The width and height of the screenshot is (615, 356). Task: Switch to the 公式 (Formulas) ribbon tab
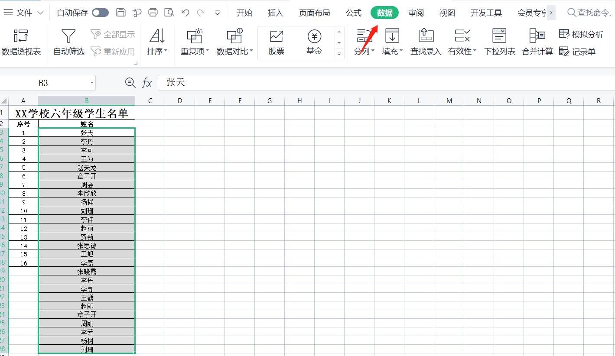(x=354, y=13)
